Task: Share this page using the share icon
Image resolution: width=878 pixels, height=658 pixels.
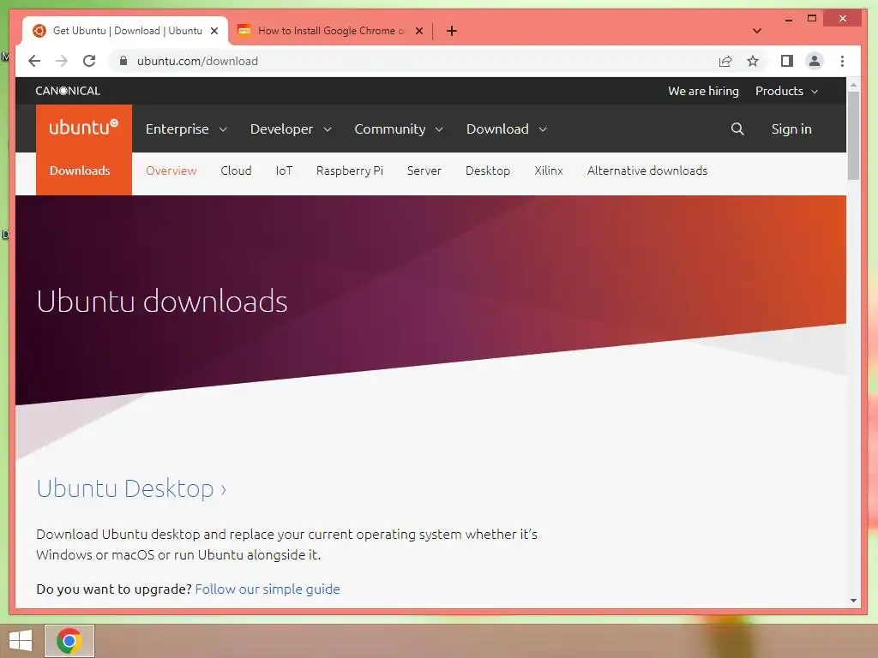Action: (725, 61)
